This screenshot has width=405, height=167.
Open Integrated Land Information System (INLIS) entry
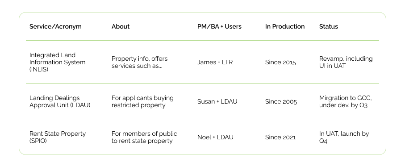pos(57,62)
